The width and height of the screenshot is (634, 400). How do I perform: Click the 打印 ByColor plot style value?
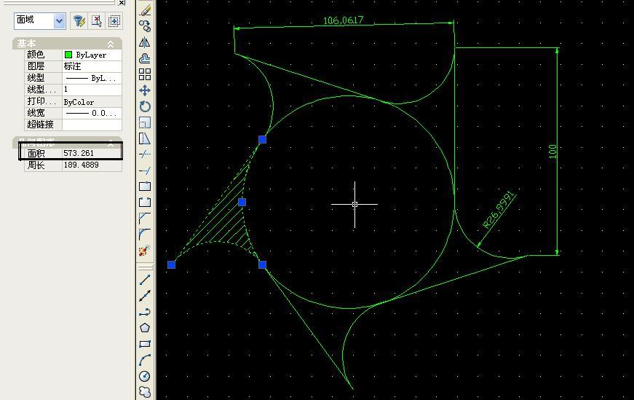[x=92, y=101]
